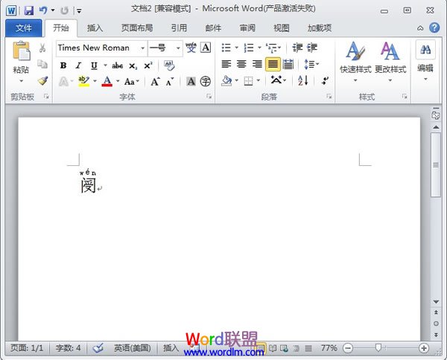This screenshot has height=360, width=447.
Task: Click the spell check icon in status bar
Action: coord(98,348)
